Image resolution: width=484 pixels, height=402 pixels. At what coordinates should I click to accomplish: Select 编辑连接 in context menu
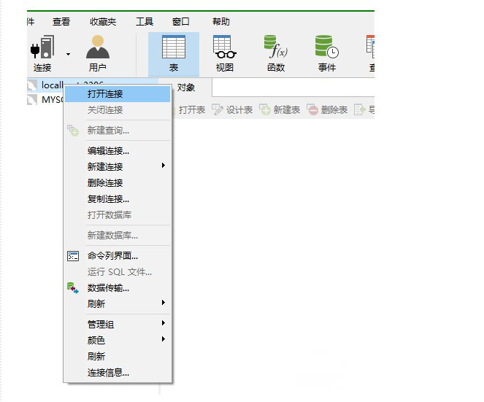click(108, 151)
